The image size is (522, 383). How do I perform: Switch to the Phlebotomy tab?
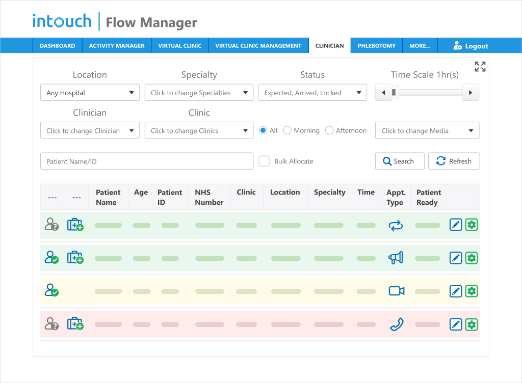pos(376,45)
